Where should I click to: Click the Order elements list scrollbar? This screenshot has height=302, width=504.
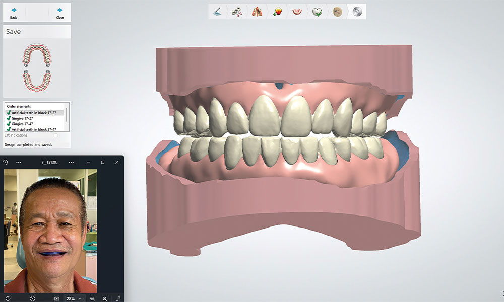(x=67, y=116)
